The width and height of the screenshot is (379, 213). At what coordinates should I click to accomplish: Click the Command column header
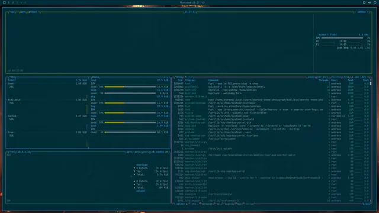[214, 80]
